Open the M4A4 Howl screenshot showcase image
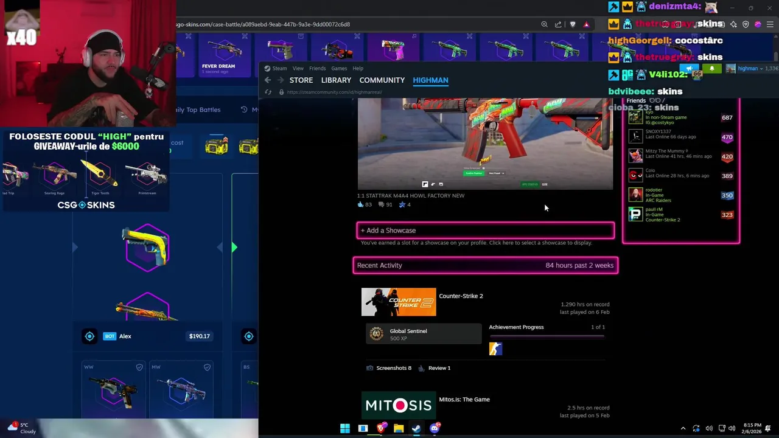 tap(485, 144)
